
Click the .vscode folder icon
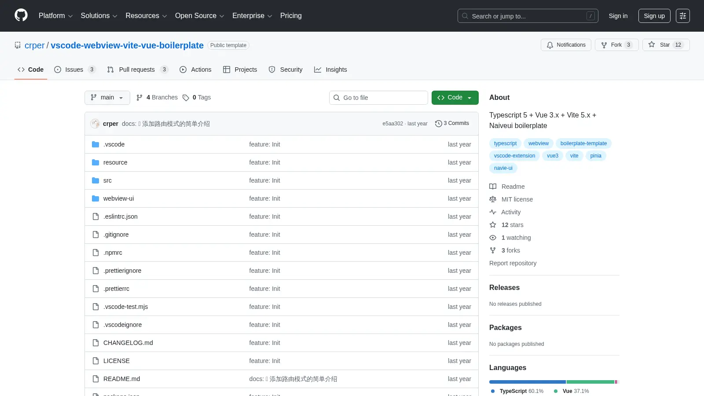[x=95, y=144]
